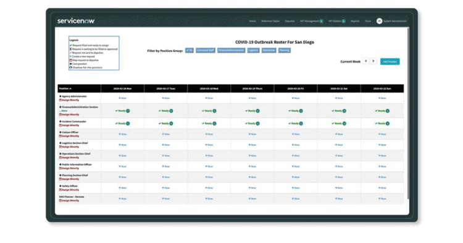Create new request for Logistics Section Chief Monday
The height and width of the screenshot is (243, 463).
123,145
